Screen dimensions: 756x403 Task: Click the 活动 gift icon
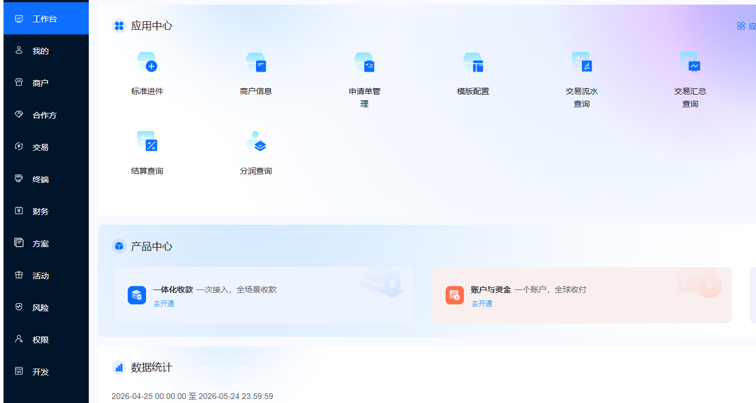19,275
